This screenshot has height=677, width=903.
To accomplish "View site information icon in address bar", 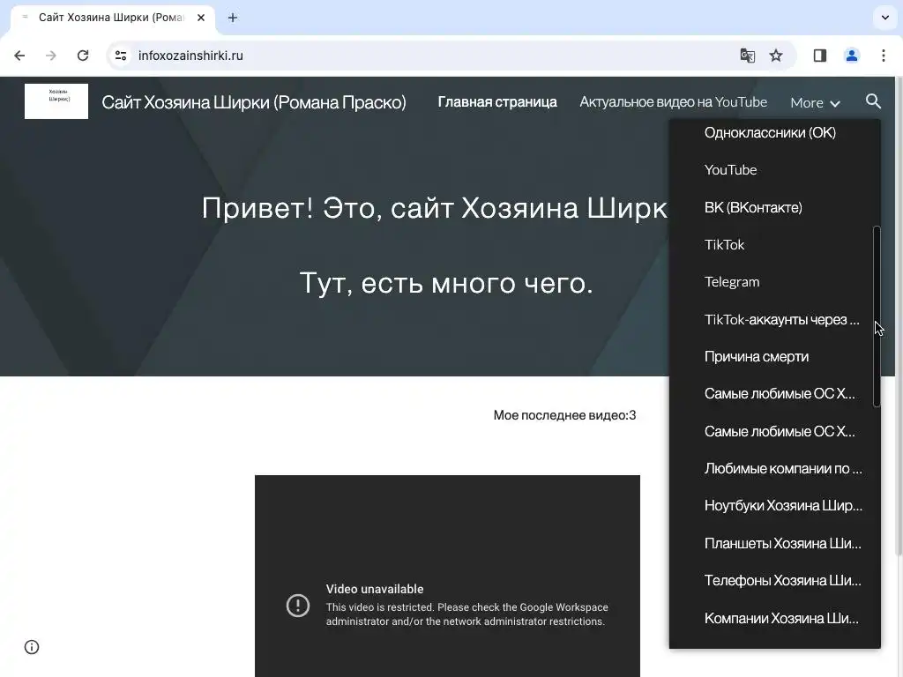I will 121,56.
